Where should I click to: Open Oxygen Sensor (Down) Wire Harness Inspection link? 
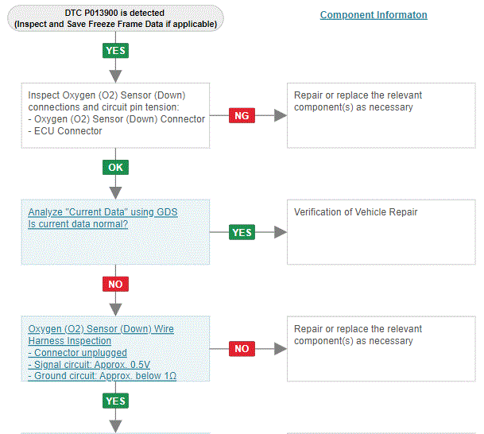(x=101, y=335)
